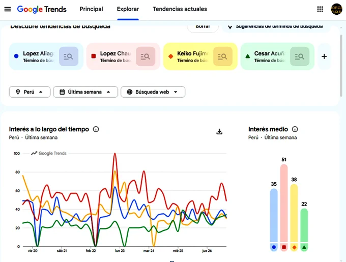Open the Búsqueda web search type dropdown

153,92
